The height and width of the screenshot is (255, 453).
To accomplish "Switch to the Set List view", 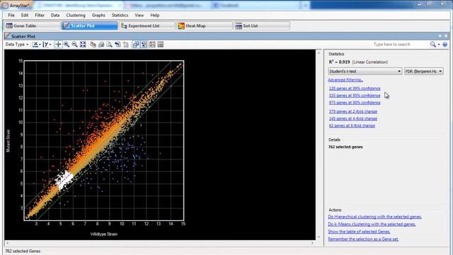I will [x=262, y=25].
